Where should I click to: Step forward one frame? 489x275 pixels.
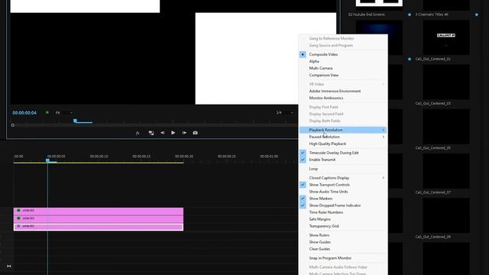click(x=184, y=133)
